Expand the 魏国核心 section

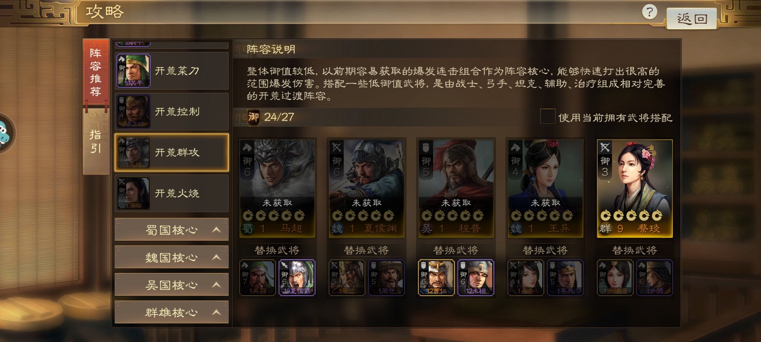point(172,257)
